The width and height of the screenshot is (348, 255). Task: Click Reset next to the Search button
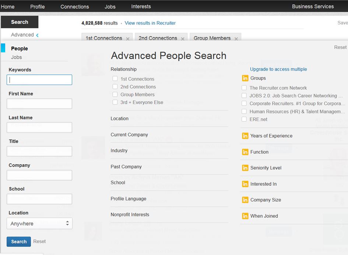coord(39,241)
